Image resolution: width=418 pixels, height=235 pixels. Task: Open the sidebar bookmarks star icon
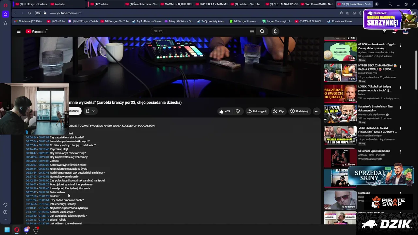[x=5, y=23]
